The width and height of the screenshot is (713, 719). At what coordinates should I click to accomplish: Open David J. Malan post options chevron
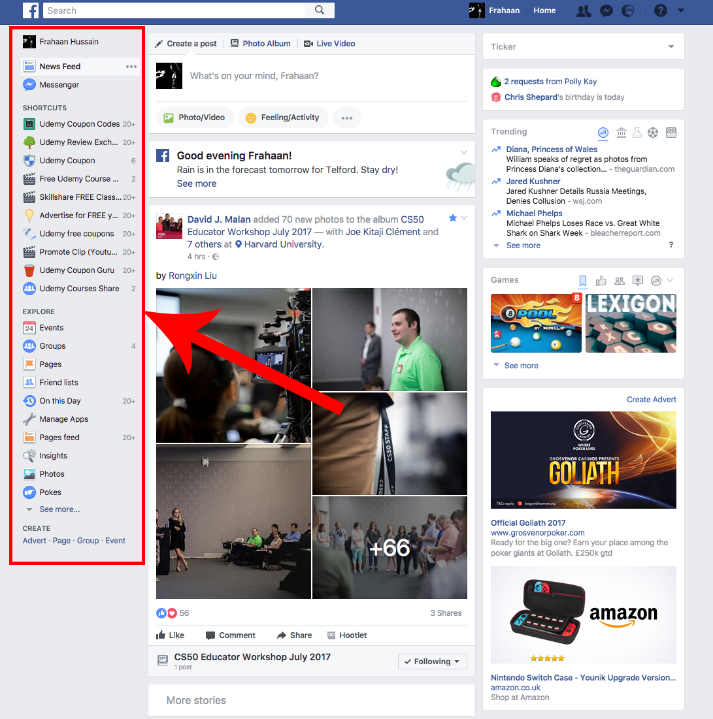tap(464, 218)
